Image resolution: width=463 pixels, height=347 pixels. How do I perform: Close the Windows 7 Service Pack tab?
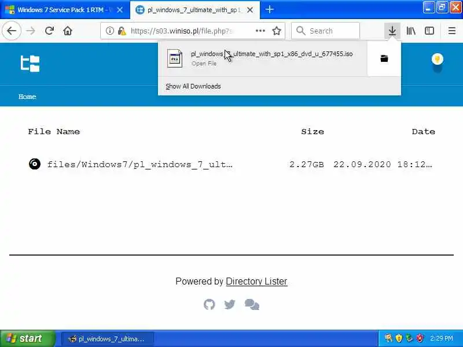pos(120,10)
